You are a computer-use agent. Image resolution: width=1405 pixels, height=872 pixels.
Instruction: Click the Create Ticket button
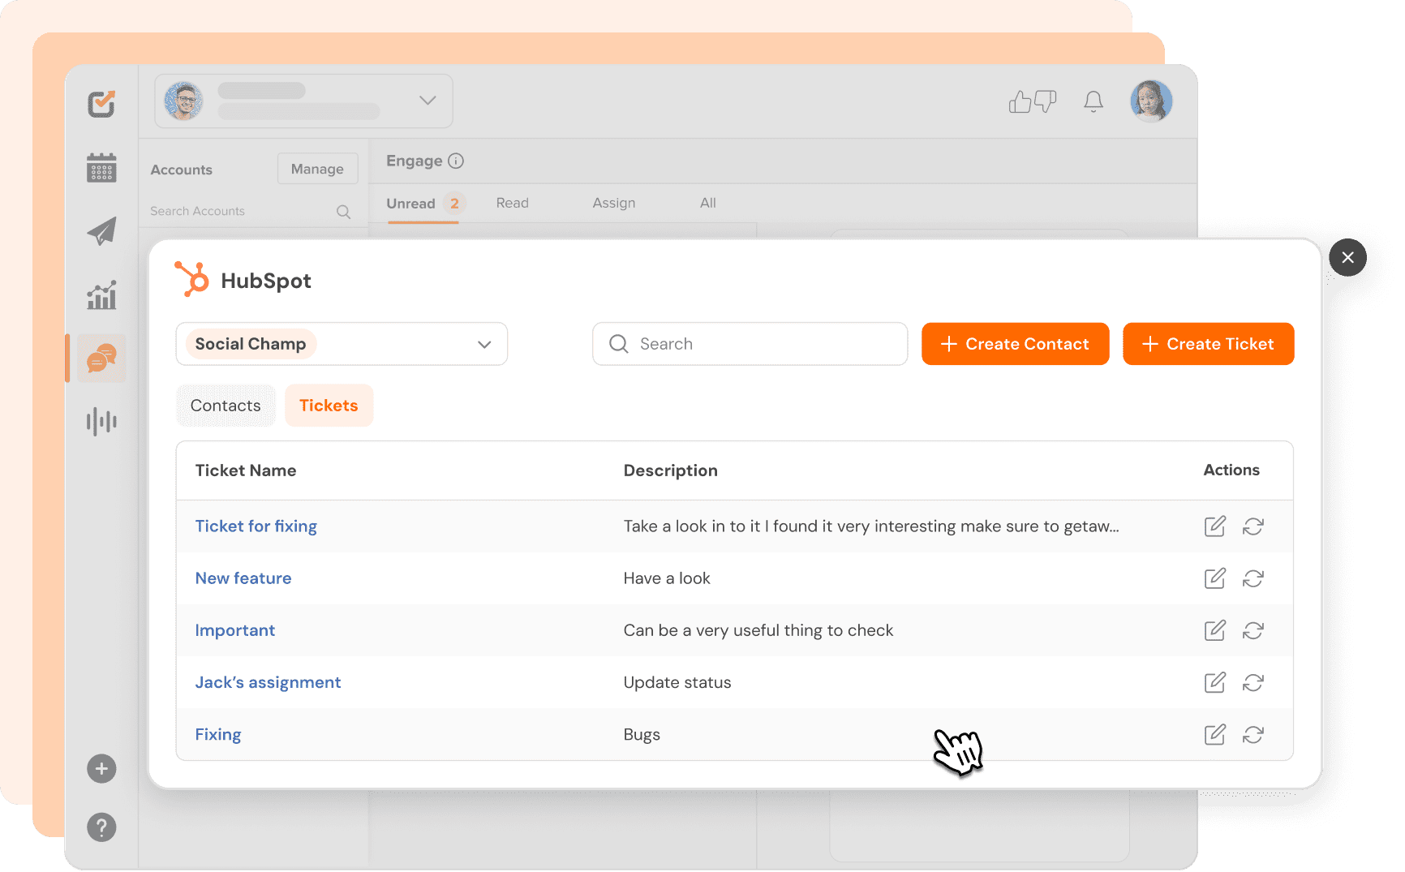pyautogui.click(x=1208, y=344)
